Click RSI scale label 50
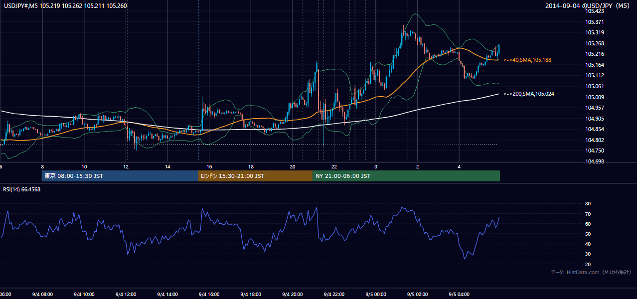 click(588, 234)
